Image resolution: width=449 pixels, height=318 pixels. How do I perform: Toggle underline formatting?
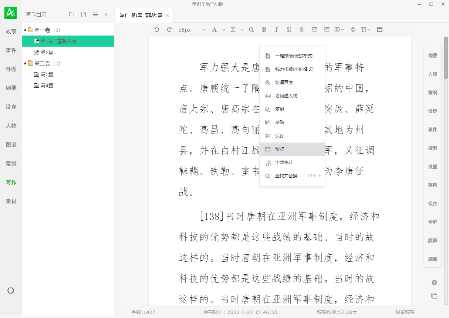[289, 30]
